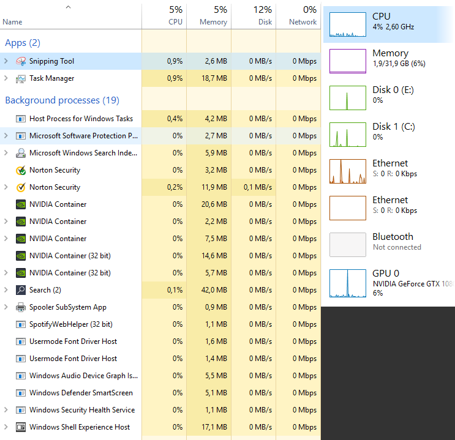Expand the Search (2) process group

click(x=6, y=289)
